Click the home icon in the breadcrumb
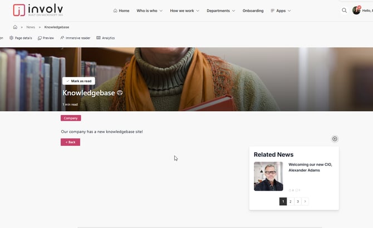Screen dimensions: 373x228 [15, 27]
